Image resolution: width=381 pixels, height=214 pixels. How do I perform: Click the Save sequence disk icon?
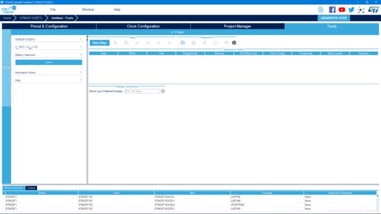pos(193,43)
